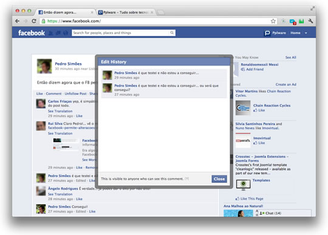Screen dimensions: 328x235
Task: Click Add Friend for Ronaldoomessii Messi
Action: click(255, 70)
